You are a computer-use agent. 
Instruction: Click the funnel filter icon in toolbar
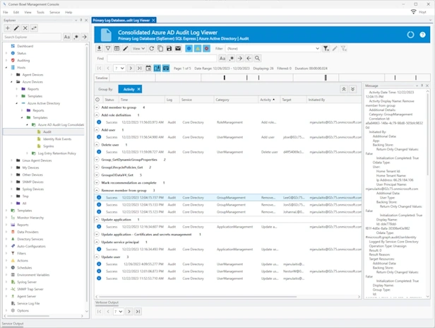(x=108, y=48)
